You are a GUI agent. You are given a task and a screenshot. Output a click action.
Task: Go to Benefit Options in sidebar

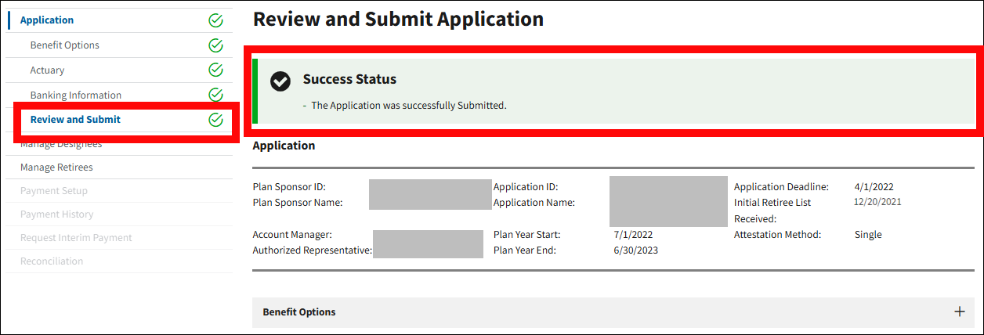pos(65,45)
